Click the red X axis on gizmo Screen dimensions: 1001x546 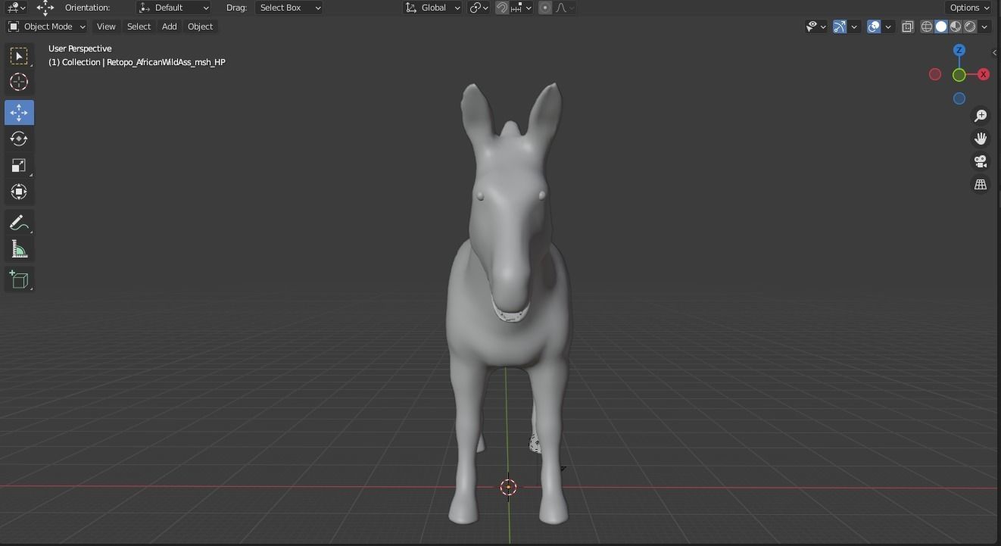[x=983, y=74]
